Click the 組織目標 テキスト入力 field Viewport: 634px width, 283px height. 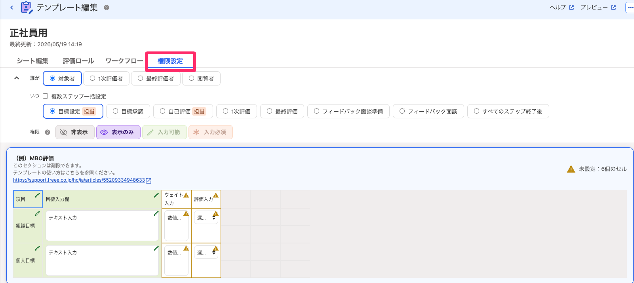[102, 226]
